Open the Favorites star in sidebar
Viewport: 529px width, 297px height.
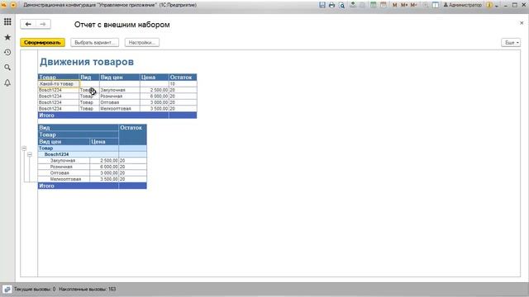(x=7, y=37)
